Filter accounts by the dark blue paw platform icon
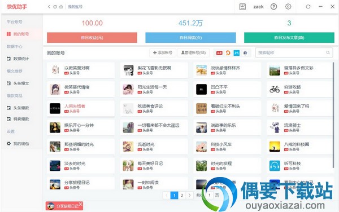The image size is (339, 212). point(245,53)
